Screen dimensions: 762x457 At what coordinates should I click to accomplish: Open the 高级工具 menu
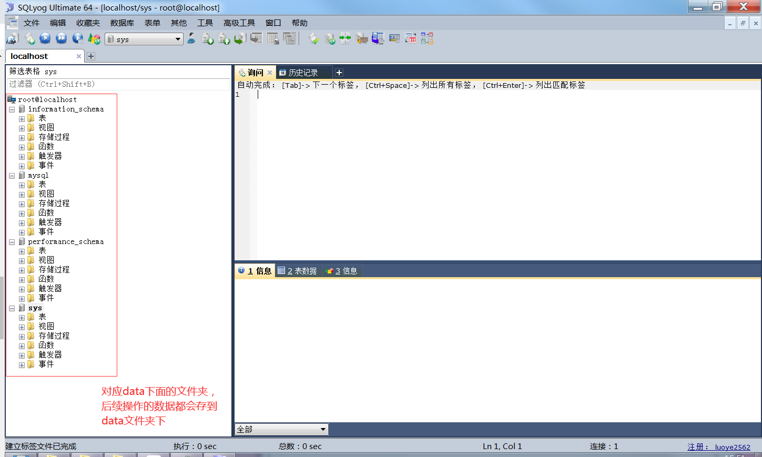[239, 23]
